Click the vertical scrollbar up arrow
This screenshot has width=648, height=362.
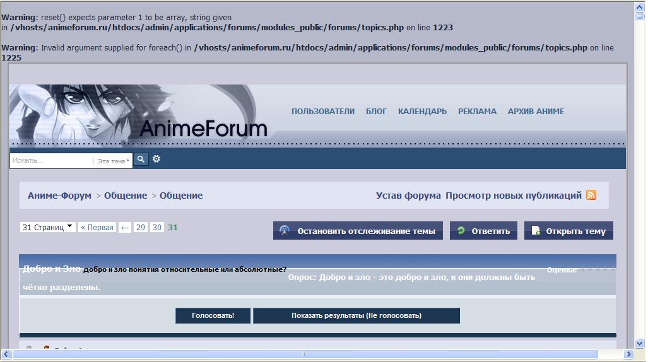640,7
